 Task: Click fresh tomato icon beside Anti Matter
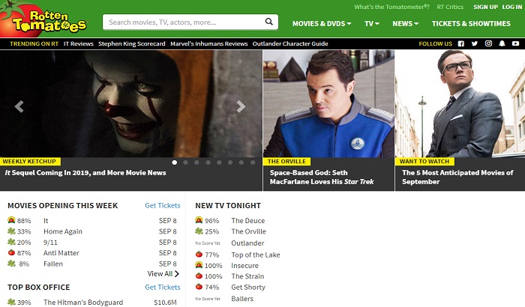pos(11,252)
